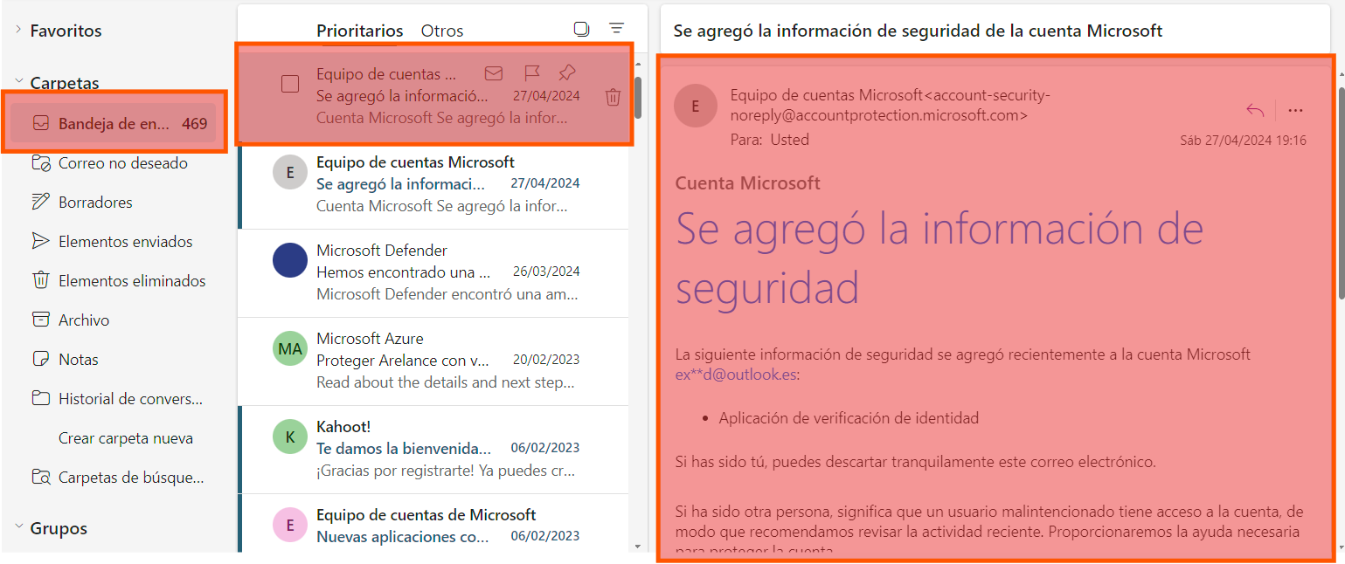Open the more actions ellipsis in the reading pane
The image size is (1345, 564).
(1295, 110)
